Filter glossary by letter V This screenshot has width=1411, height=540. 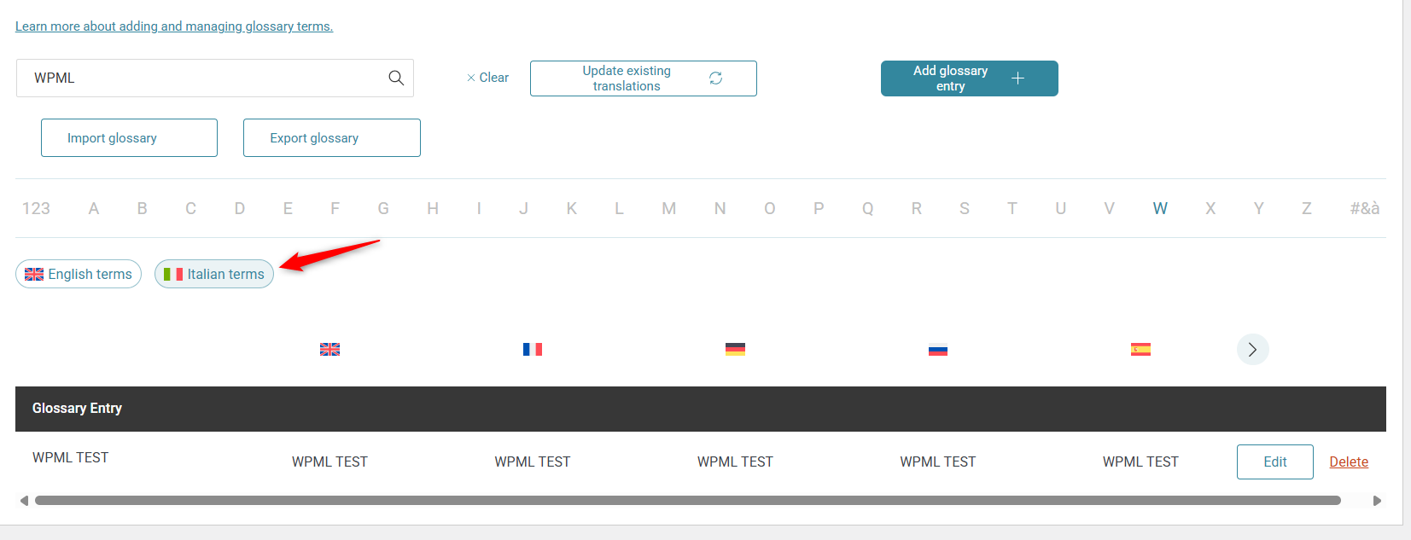(x=1110, y=208)
